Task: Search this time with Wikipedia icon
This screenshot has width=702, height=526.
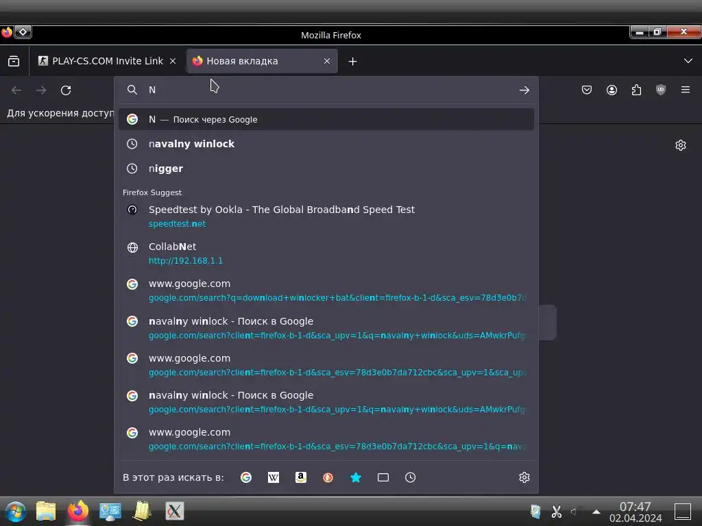Action: click(273, 477)
